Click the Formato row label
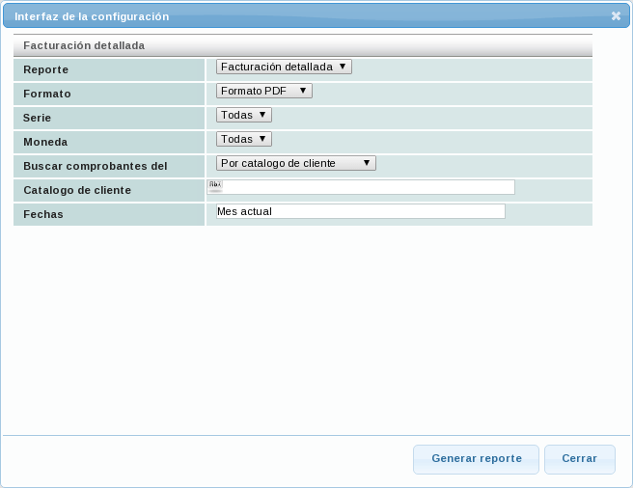The image size is (633, 489). point(47,95)
